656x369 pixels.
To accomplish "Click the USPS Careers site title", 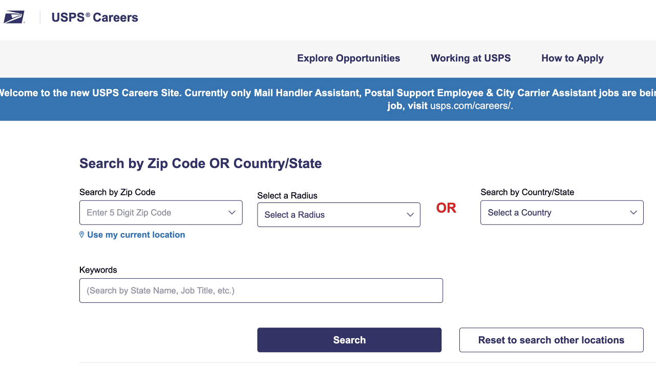I will 95,17.
